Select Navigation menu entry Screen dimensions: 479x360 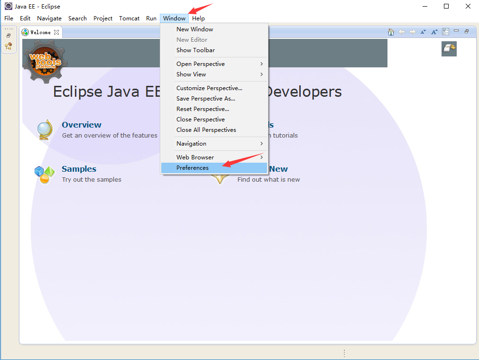click(214, 144)
